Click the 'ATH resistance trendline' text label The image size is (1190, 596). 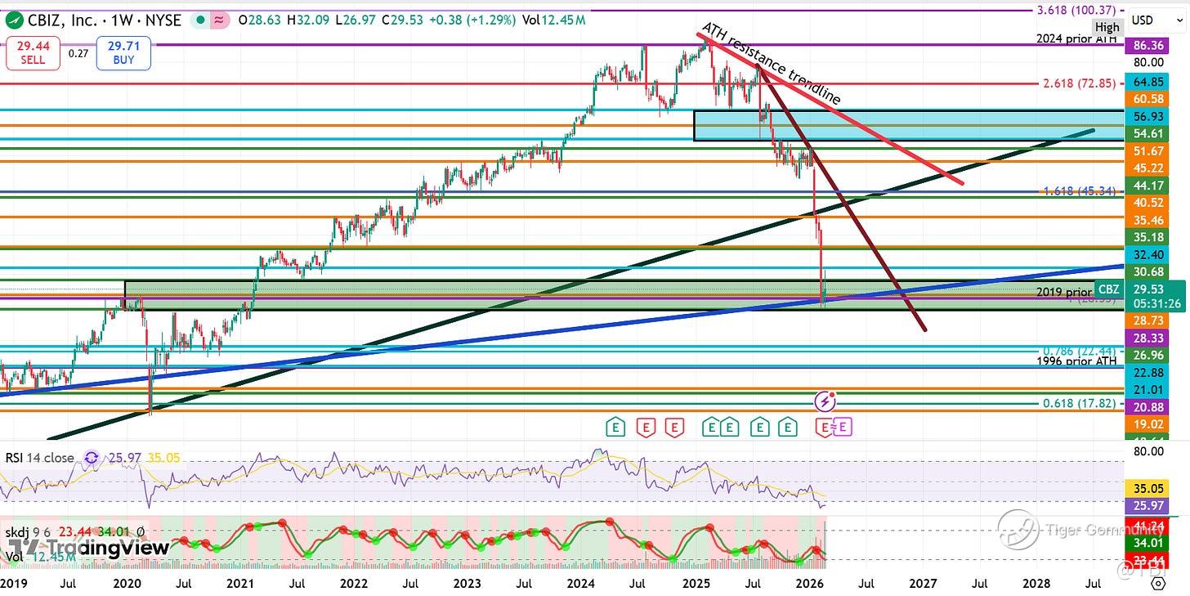[x=771, y=63]
